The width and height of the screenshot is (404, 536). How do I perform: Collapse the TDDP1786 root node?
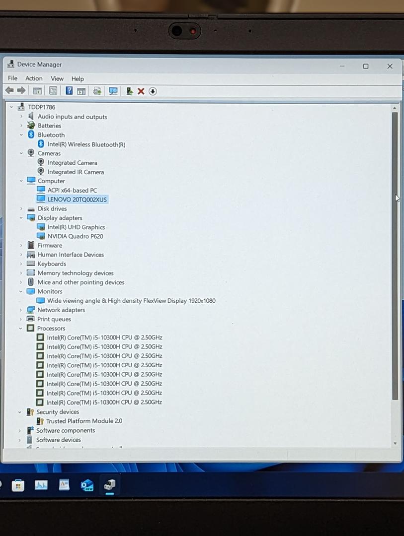11,107
